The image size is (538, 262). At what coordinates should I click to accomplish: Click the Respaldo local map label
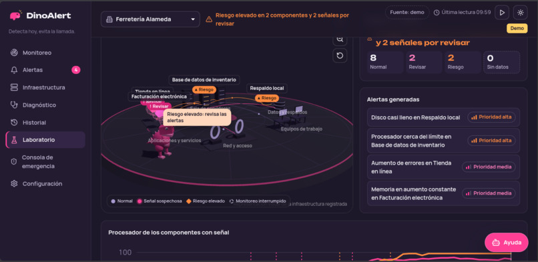267,88
